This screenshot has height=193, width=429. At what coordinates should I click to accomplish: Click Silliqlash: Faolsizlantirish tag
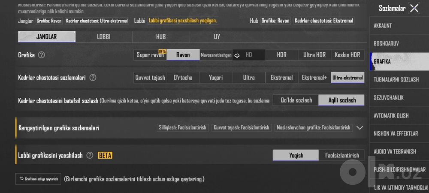pyautogui.click(x=183, y=128)
